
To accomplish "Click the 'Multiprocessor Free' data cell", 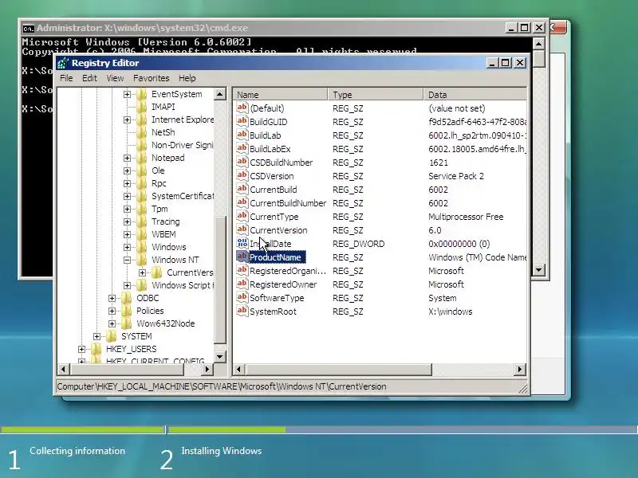I will [466, 217].
